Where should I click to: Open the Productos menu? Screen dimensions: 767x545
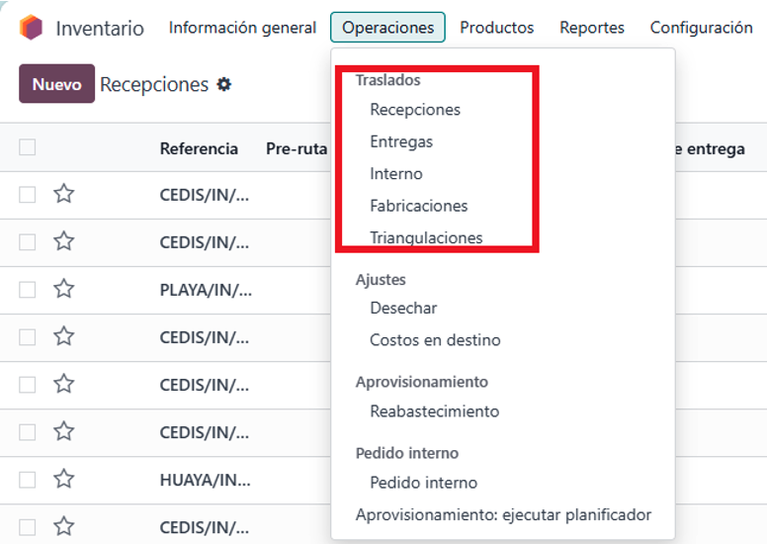tap(496, 28)
